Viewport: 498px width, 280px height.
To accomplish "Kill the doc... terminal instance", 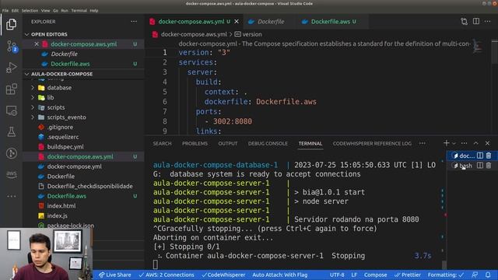I will pyautogui.click(x=489, y=156).
